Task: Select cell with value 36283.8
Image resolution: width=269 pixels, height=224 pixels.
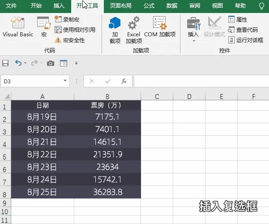Action: coord(107,192)
